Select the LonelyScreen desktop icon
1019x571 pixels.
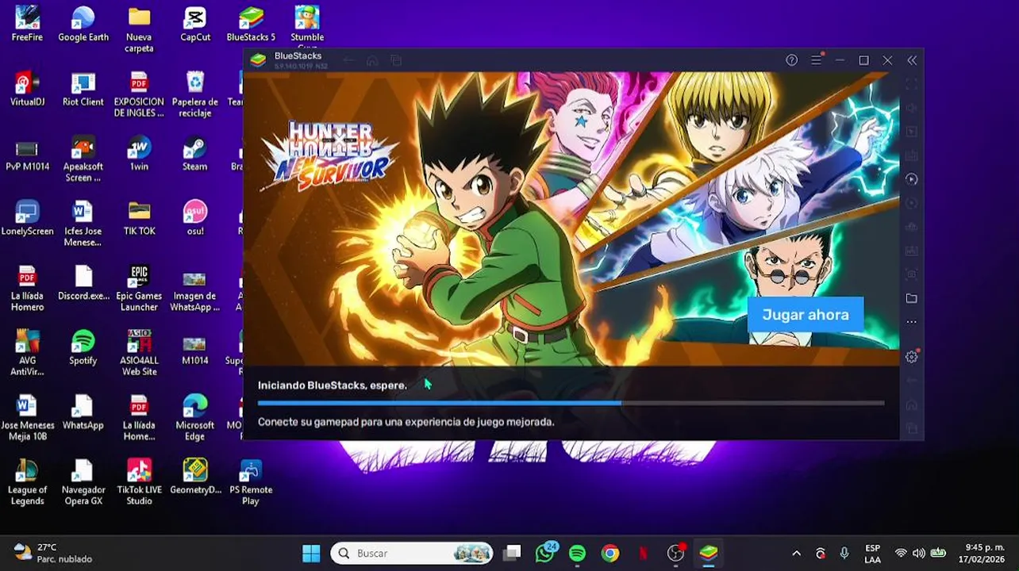tap(27, 218)
